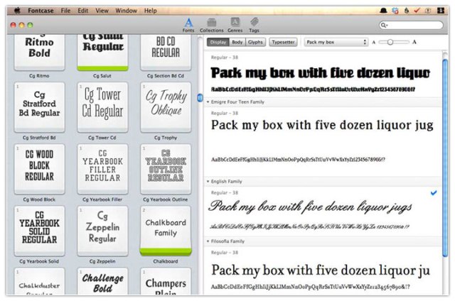Select the Cg Salut Regular font tile
The width and height of the screenshot is (455, 301).
(102, 52)
